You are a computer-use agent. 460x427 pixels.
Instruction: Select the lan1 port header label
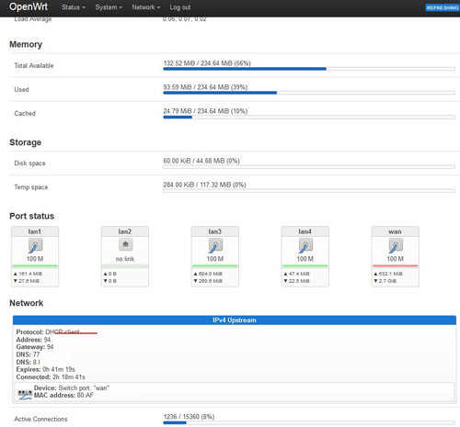[35, 231]
